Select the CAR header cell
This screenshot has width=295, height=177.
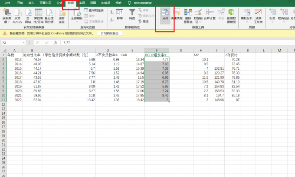click(x=132, y=55)
